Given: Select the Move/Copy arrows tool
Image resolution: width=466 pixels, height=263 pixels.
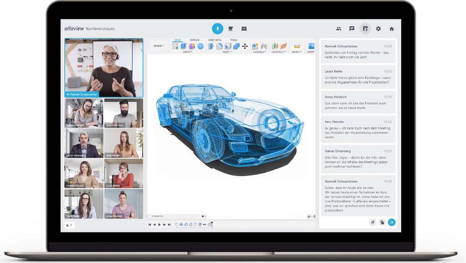Looking at the screenshot, I should [x=245, y=46].
